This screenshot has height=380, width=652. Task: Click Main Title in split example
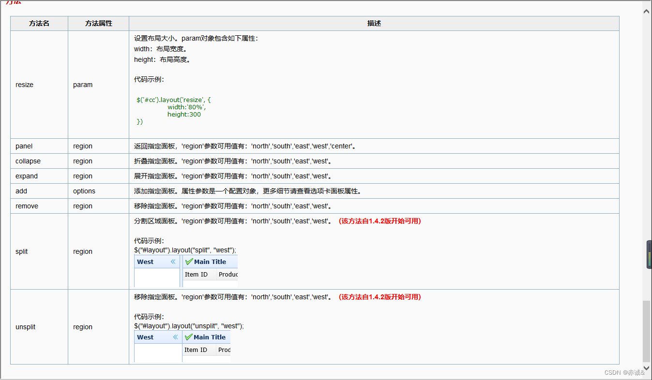(210, 262)
